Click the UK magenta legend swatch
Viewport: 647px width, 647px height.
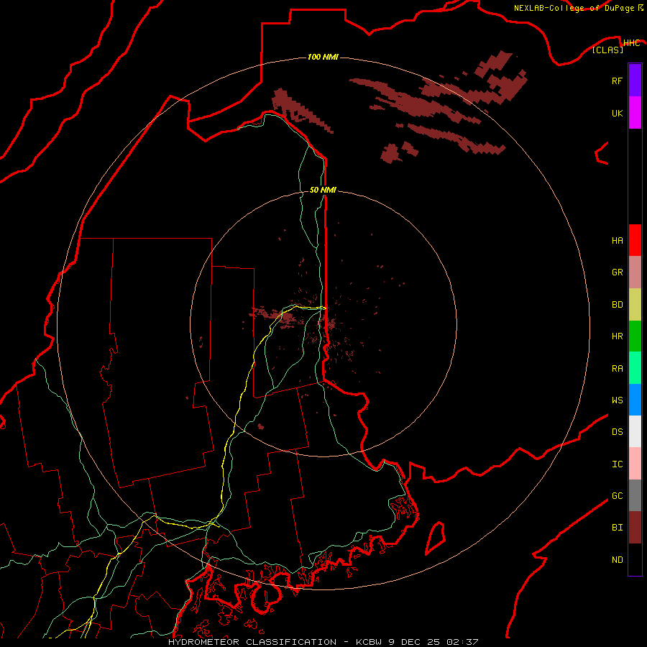coord(635,113)
